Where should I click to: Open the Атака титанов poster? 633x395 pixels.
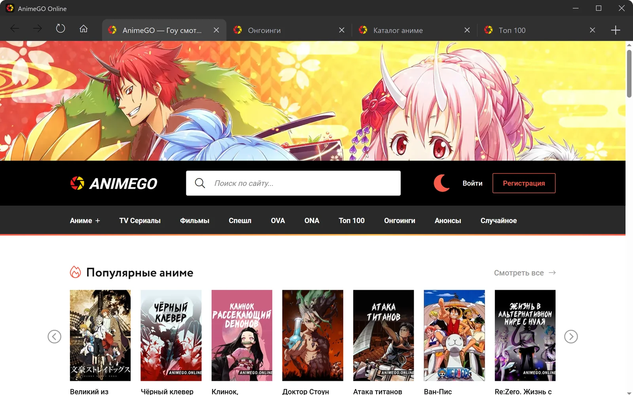[383, 335]
